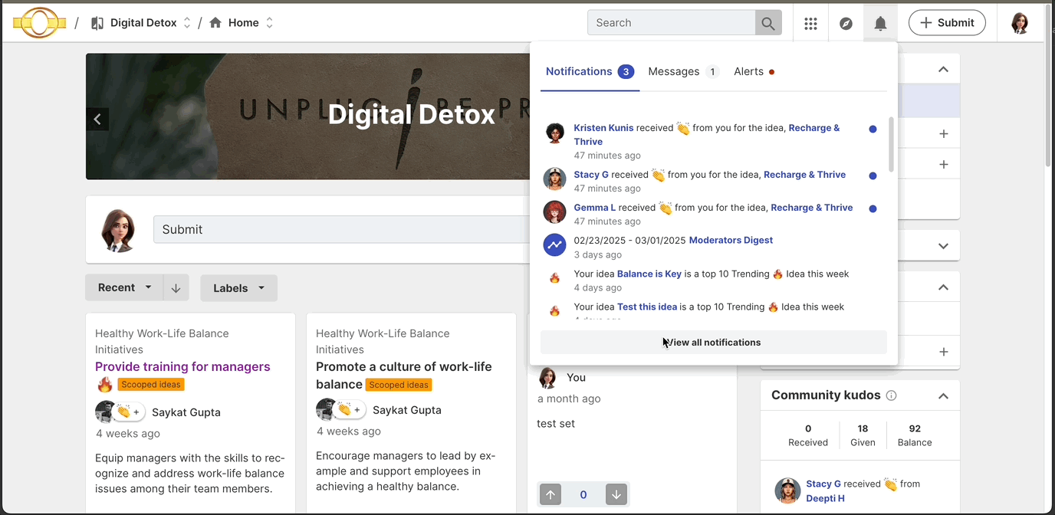Mark Stacy G notification as read
The image size is (1055, 515).
873,175
